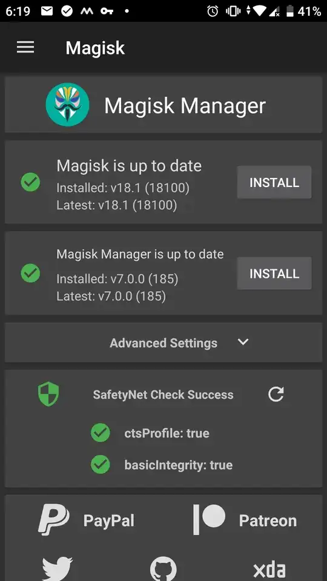Expand the Advanced Settings section label
Screen dimensions: 327x581
point(163,343)
